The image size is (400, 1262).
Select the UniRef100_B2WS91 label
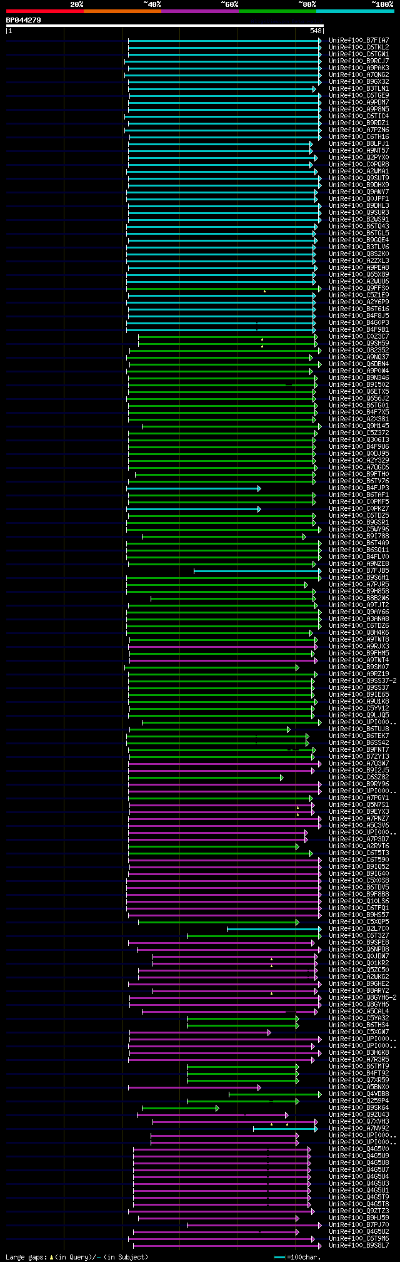click(359, 219)
